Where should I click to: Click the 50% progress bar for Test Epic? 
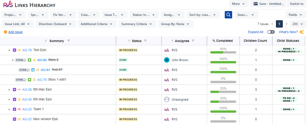223,52
